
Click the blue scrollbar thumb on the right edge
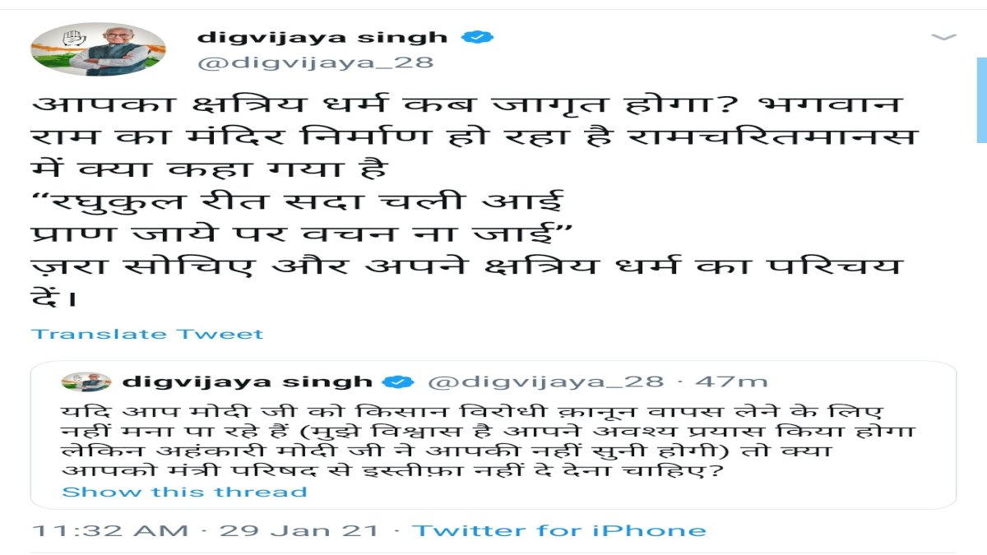pyautogui.click(x=982, y=100)
